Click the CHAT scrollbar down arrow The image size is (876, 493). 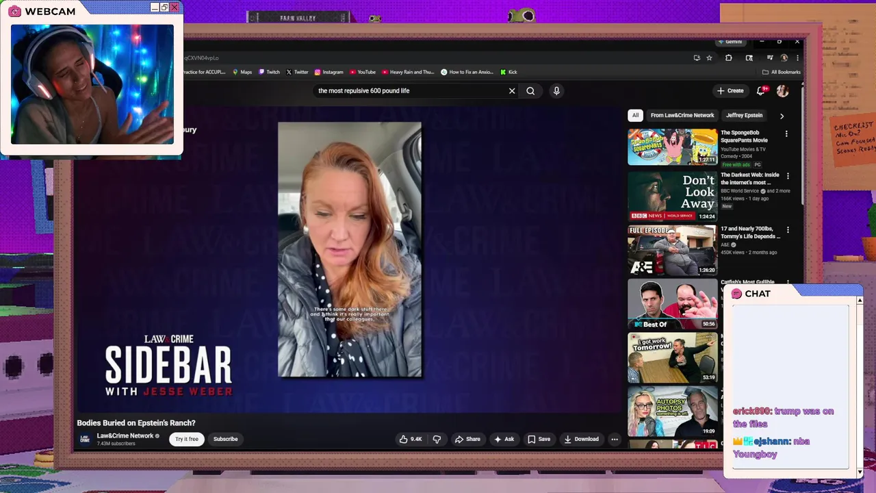pyautogui.click(x=860, y=472)
